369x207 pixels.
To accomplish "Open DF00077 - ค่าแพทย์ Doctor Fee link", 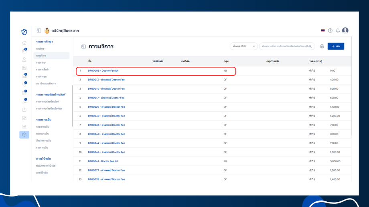I will 106,170.
